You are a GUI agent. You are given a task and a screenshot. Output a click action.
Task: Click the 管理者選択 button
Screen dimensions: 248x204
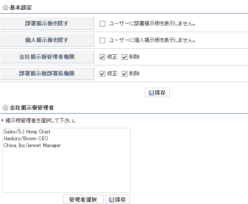pyautogui.click(x=83, y=199)
